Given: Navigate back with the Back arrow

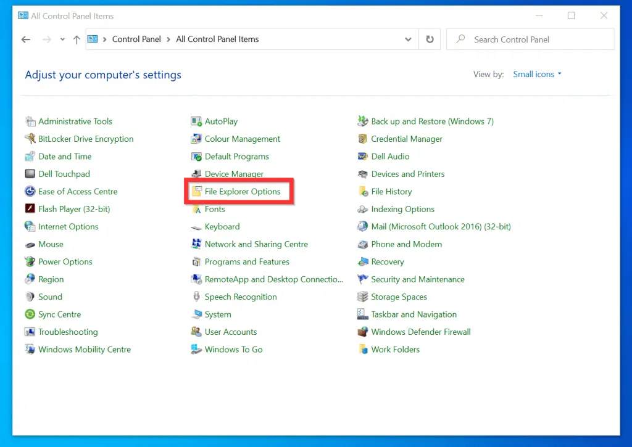Looking at the screenshot, I should click(x=26, y=39).
